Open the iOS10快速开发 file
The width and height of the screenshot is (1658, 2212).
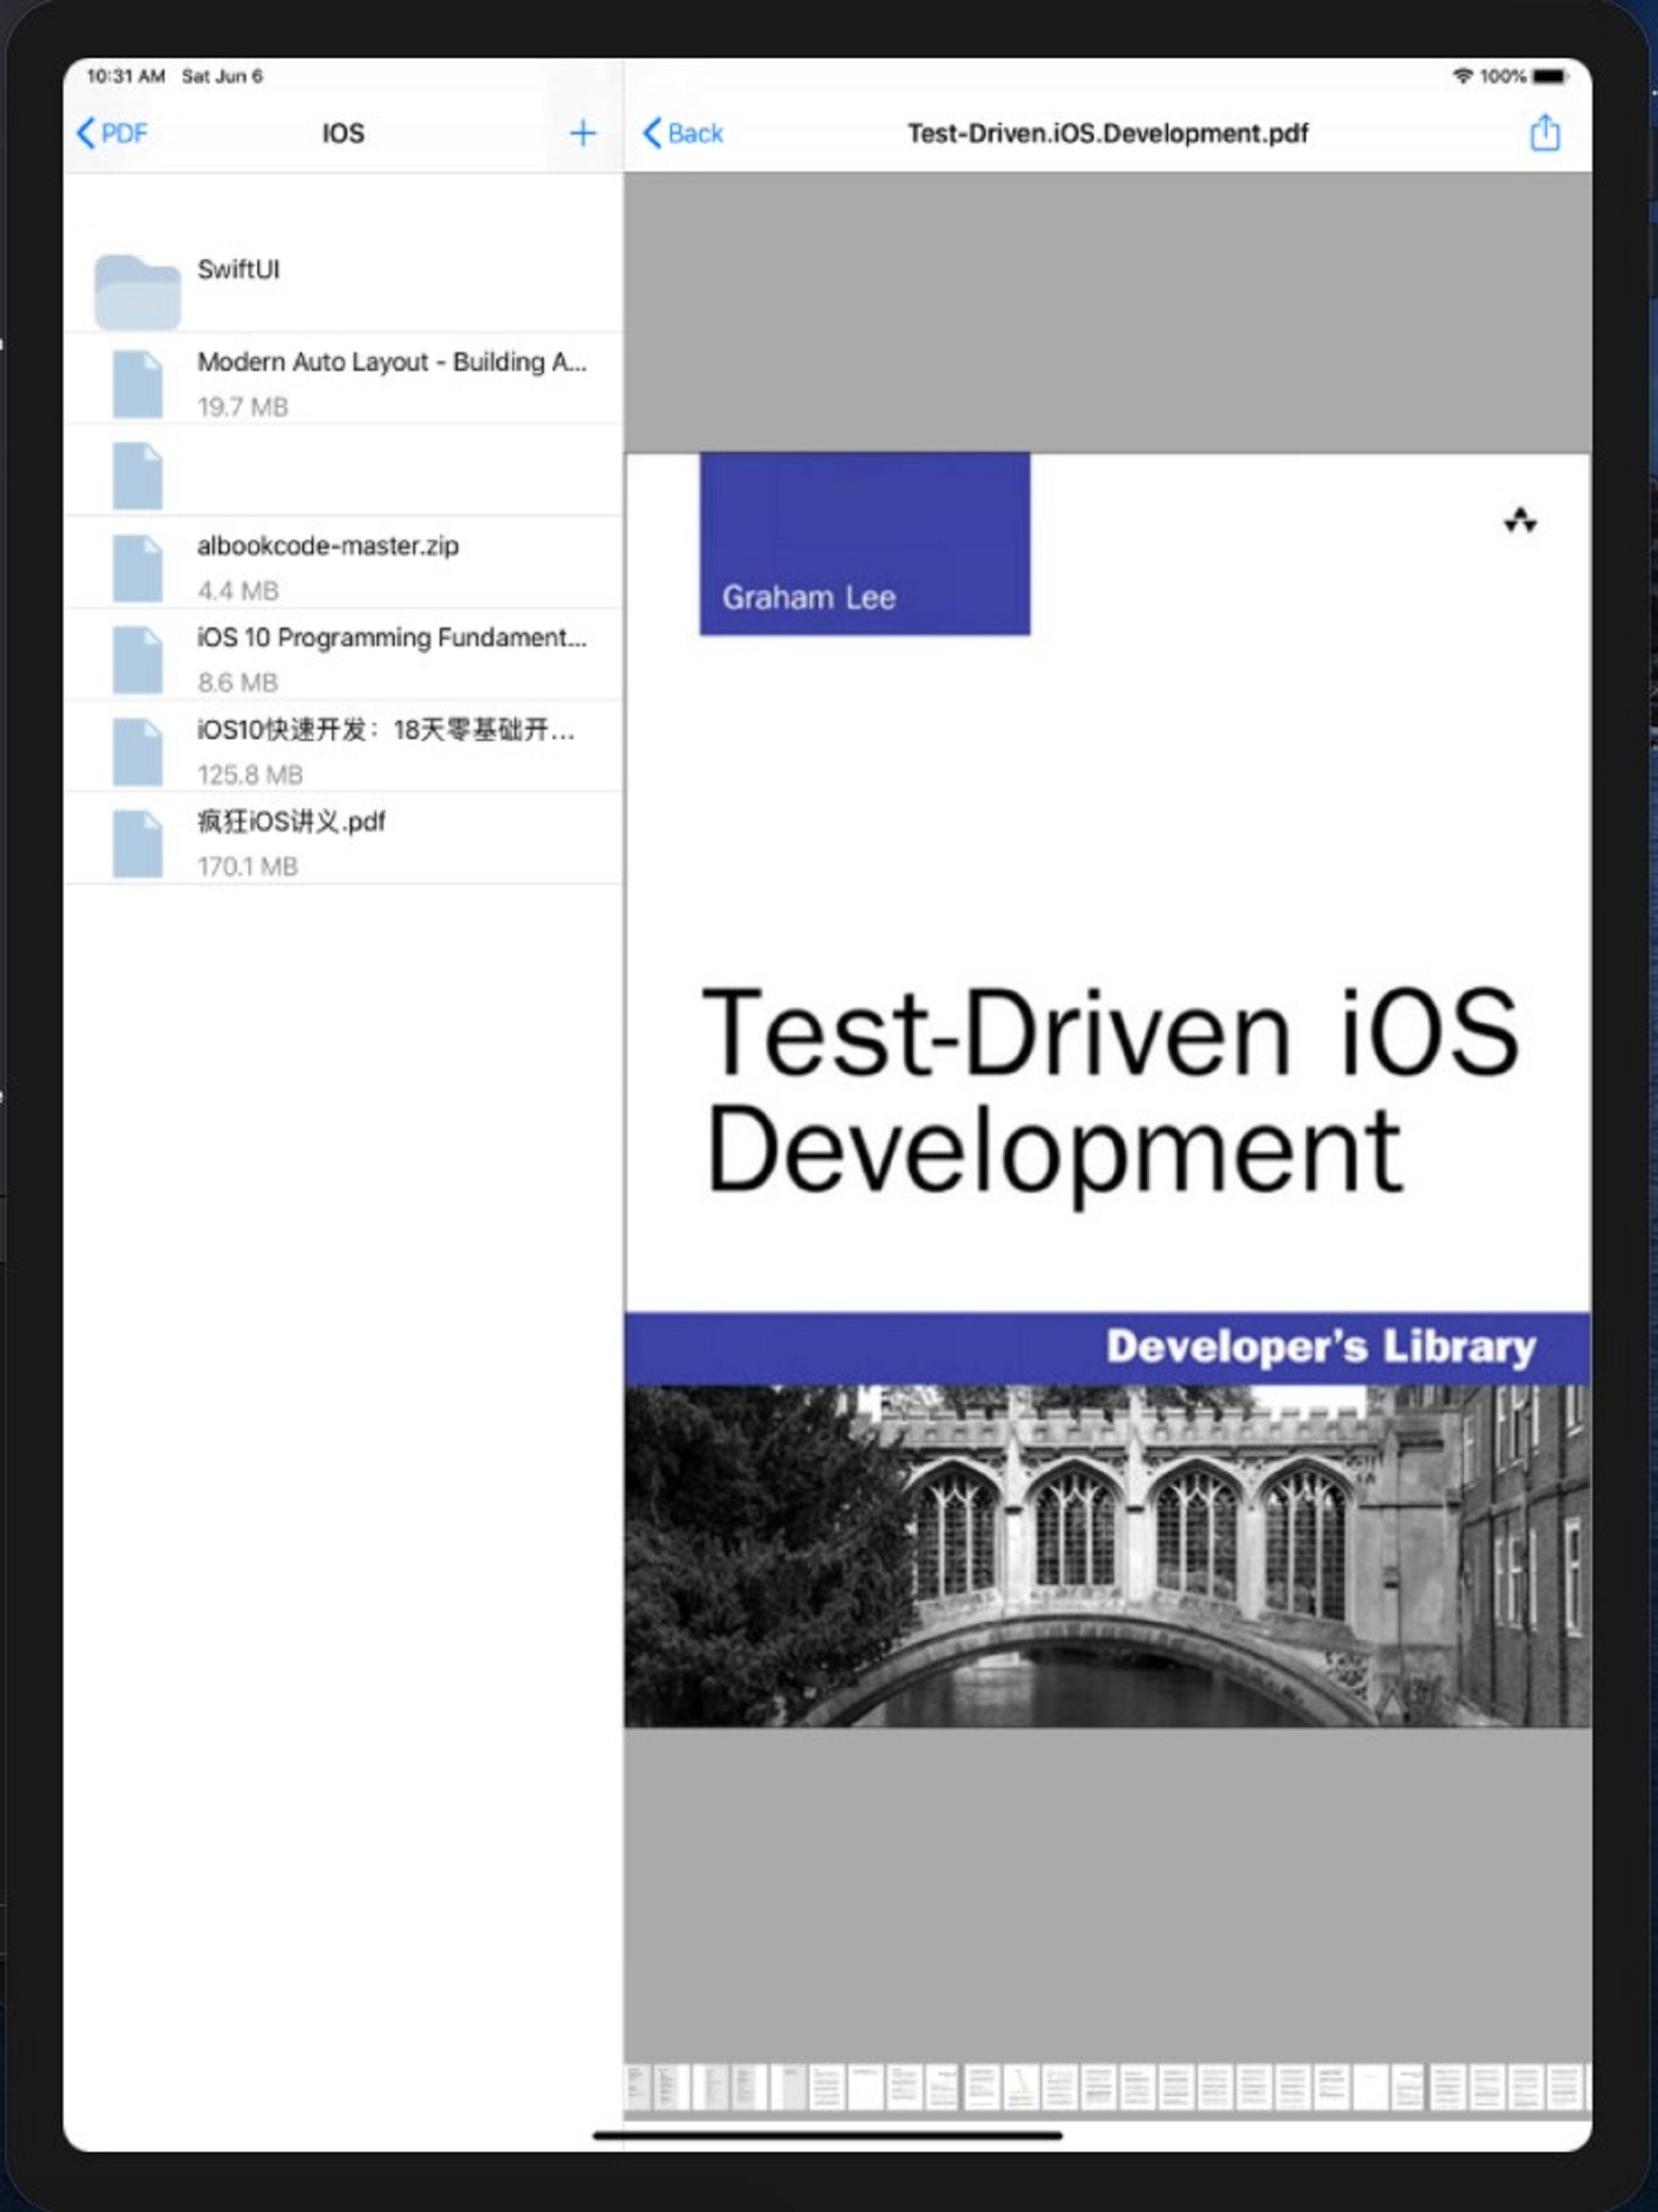coord(385,730)
